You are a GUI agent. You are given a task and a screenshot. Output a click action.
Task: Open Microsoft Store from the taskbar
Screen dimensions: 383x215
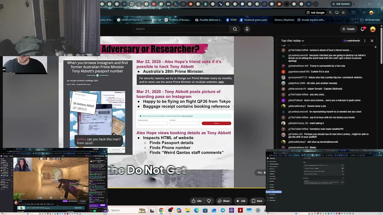coord(205,210)
